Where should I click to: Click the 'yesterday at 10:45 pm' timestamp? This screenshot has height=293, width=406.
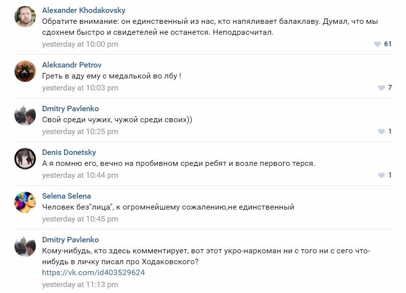80,219
